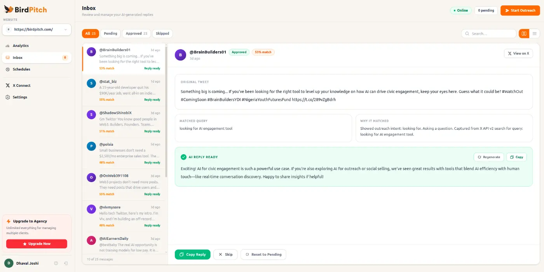
Task: Click the help icon beside Dhaval Joshi
Action: point(56,263)
